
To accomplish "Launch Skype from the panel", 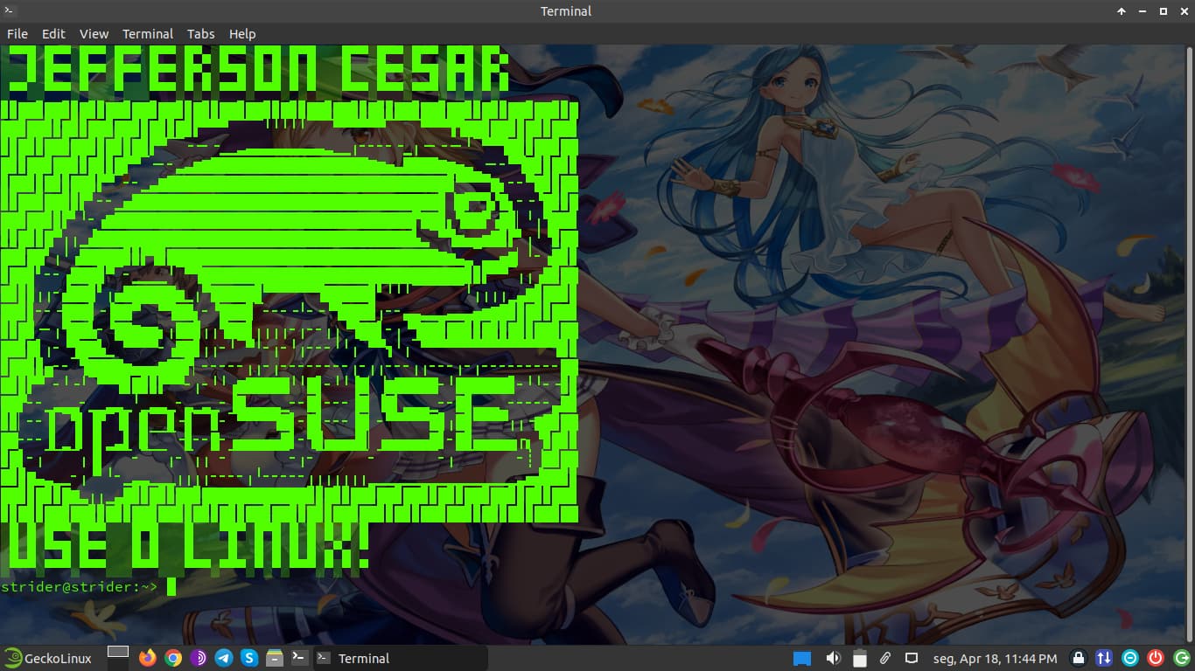I will (x=249, y=658).
